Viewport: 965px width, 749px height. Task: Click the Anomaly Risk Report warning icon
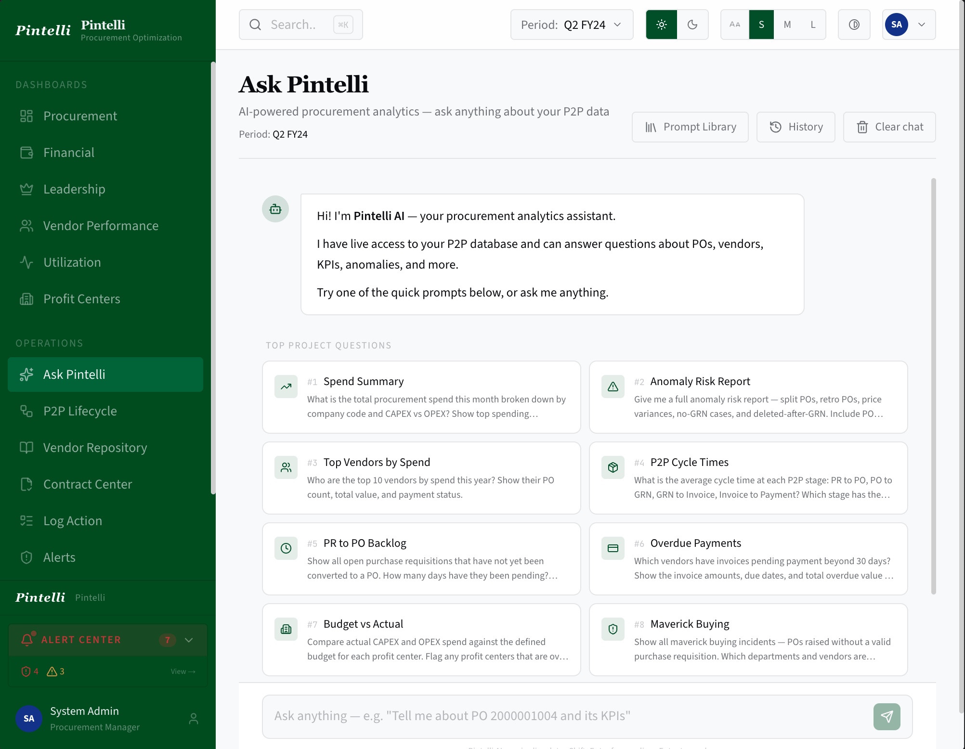(613, 387)
